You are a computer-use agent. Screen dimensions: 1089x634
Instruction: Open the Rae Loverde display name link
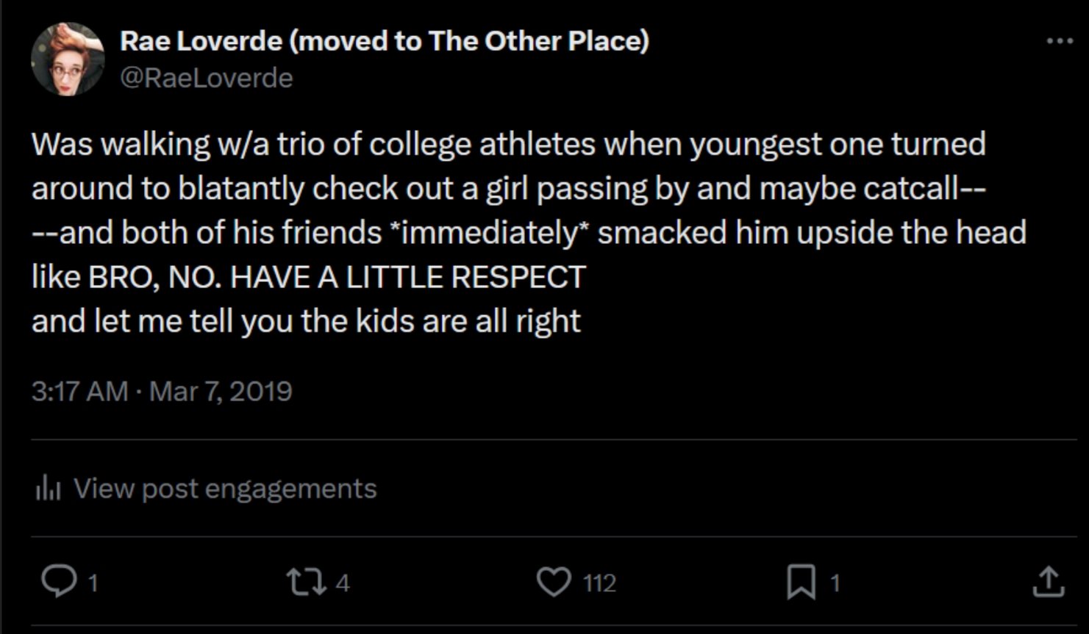384,41
